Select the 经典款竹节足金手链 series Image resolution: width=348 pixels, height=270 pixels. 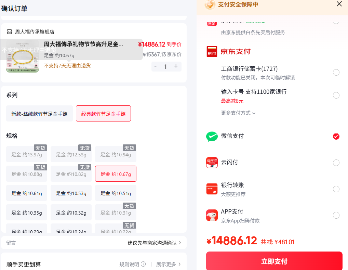point(104,114)
